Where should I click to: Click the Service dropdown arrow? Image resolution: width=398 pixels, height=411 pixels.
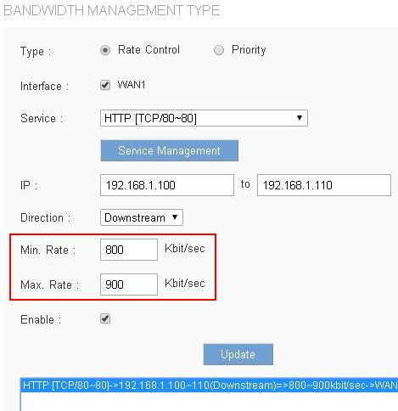[300, 118]
